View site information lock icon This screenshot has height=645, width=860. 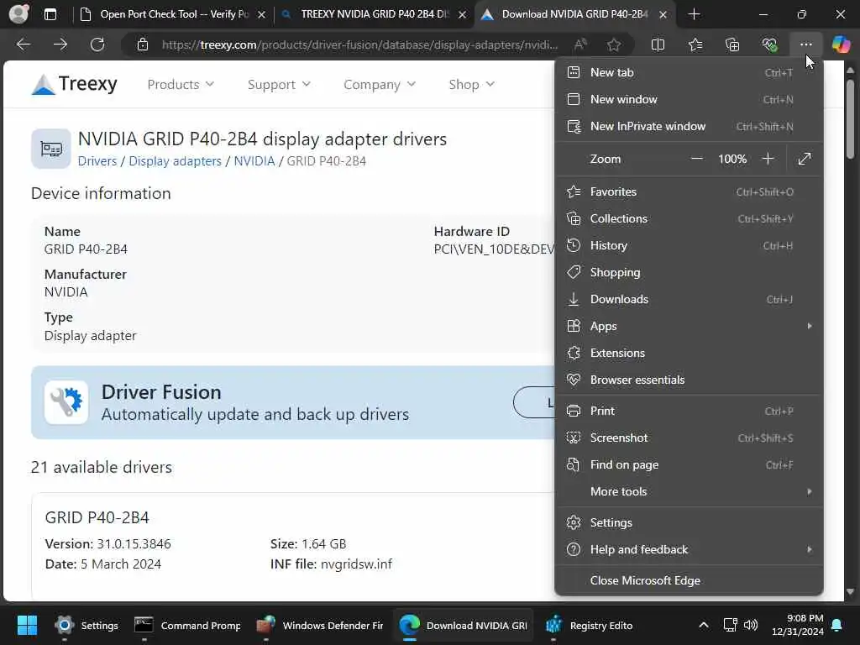click(143, 45)
